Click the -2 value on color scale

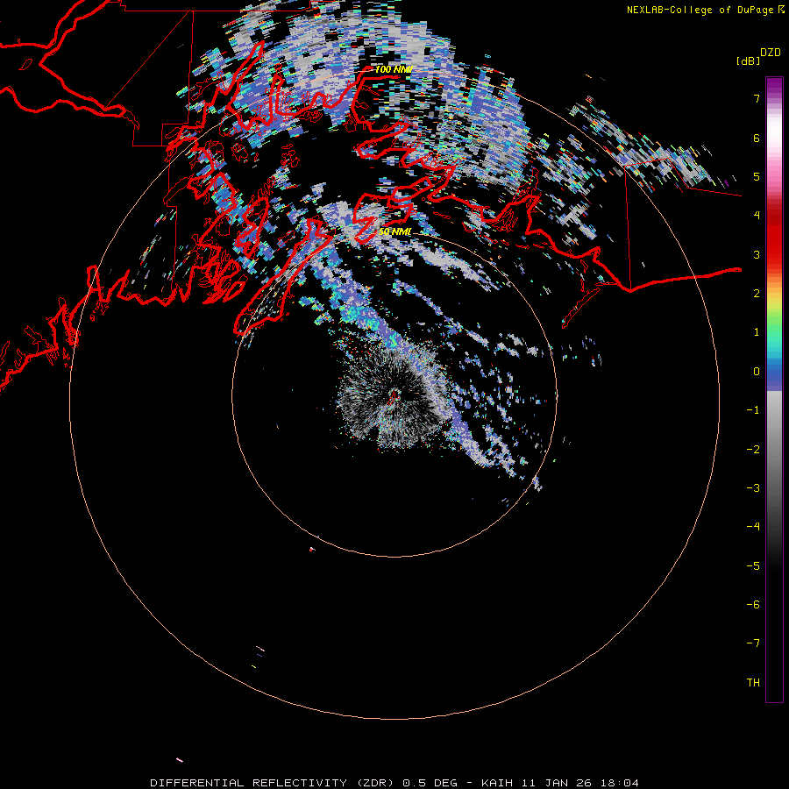point(753,450)
